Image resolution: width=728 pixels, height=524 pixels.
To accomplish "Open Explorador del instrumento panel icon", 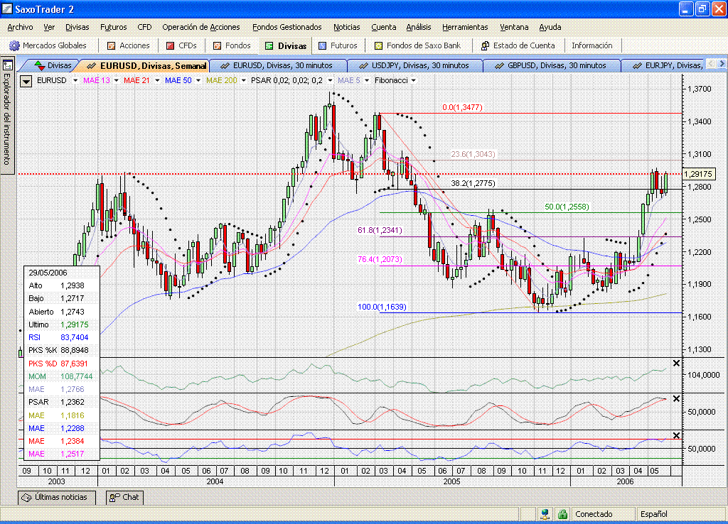I will [x=7, y=65].
